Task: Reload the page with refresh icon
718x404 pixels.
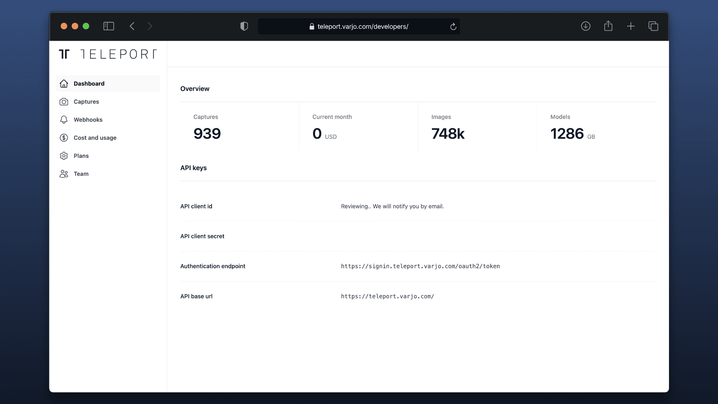Action: point(453,27)
